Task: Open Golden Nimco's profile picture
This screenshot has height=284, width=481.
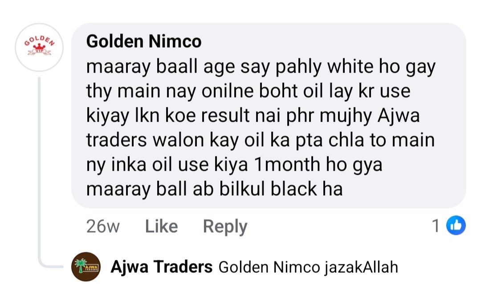Action: click(x=39, y=48)
